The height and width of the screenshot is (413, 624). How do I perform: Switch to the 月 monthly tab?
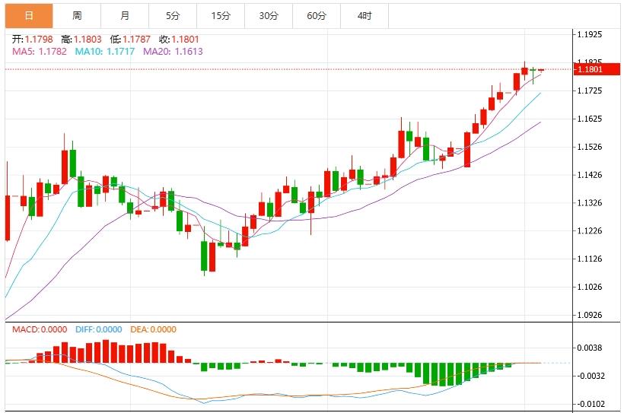(125, 15)
